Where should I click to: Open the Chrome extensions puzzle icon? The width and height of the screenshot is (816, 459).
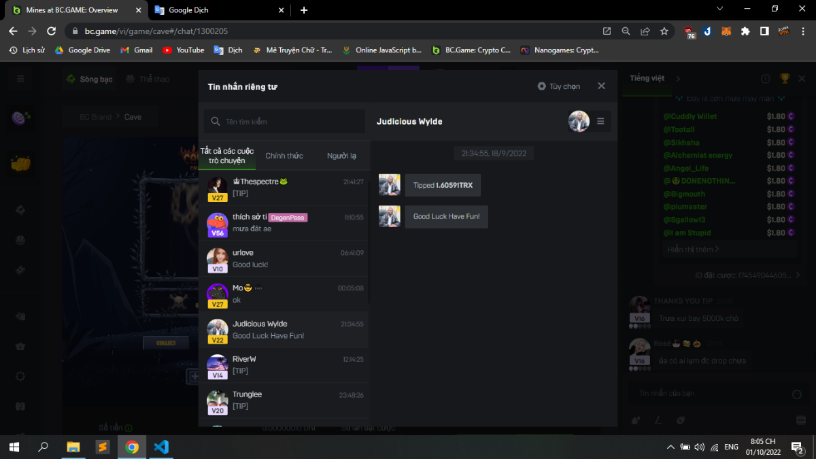pyautogui.click(x=745, y=31)
